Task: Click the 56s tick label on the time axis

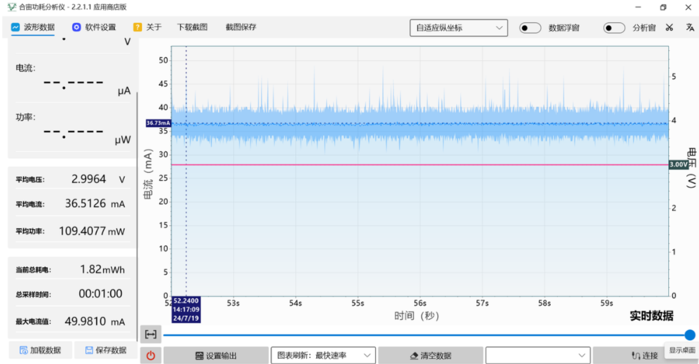Action: [x=420, y=303]
